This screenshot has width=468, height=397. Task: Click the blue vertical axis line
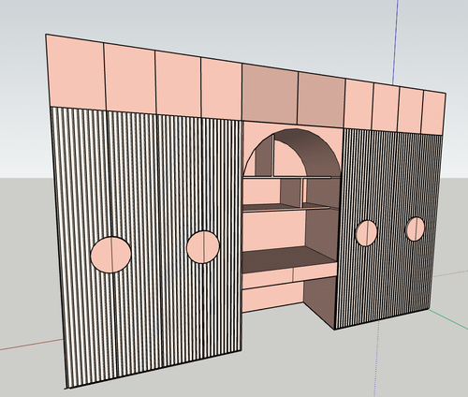click(x=396, y=40)
